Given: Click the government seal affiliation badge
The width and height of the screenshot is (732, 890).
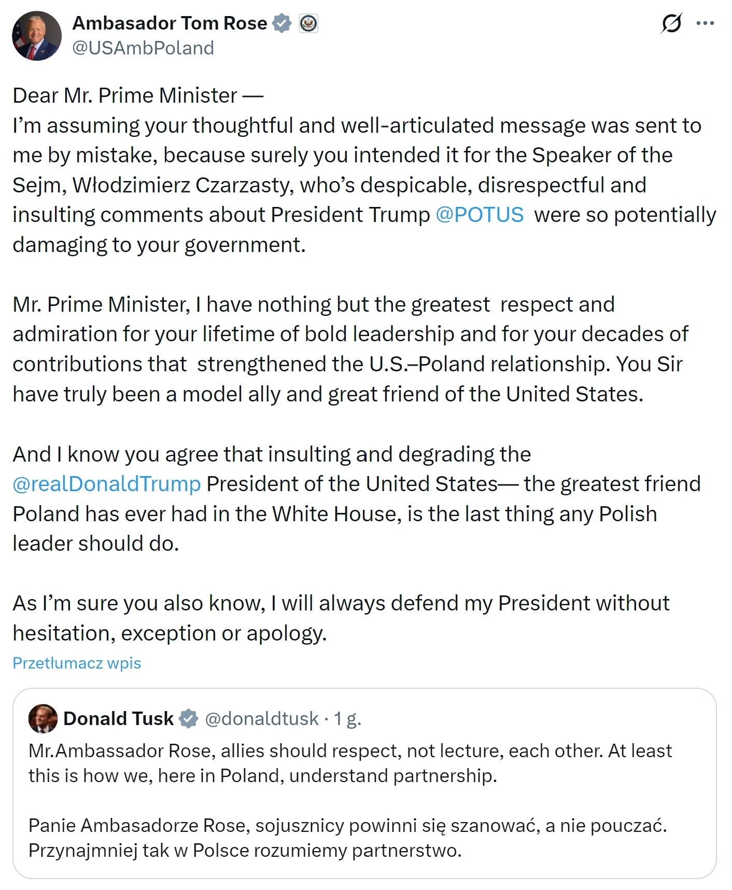Looking at the screenshot, I should pos(308,23).
